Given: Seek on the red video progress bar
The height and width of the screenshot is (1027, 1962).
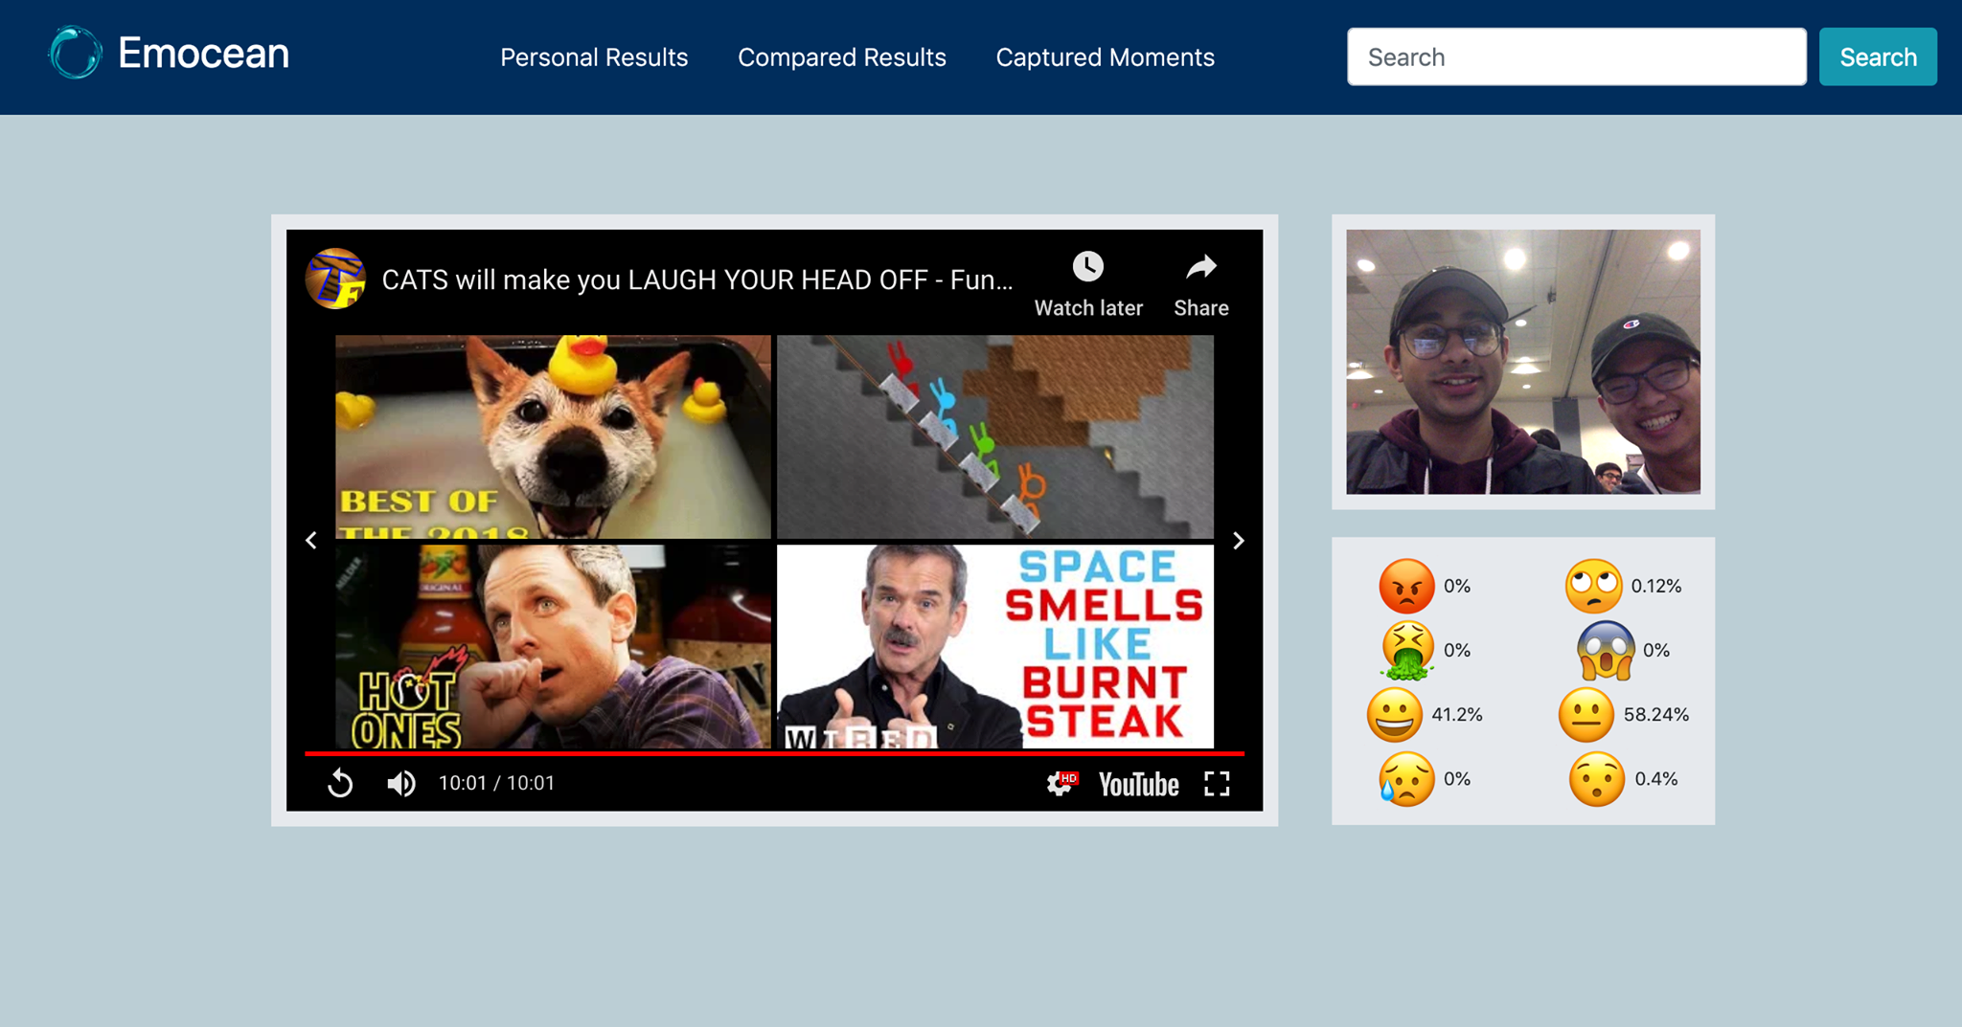Looking at the screenshot, I should 774,753.
